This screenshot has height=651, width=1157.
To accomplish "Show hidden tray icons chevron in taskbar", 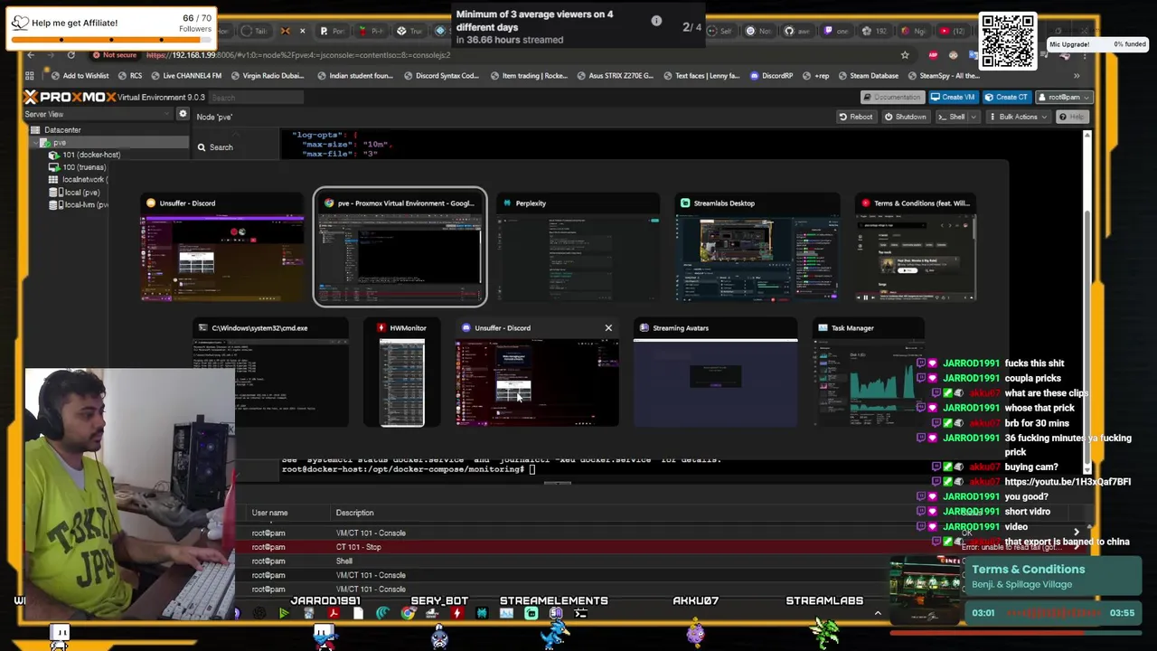I will tap(877, 614).
